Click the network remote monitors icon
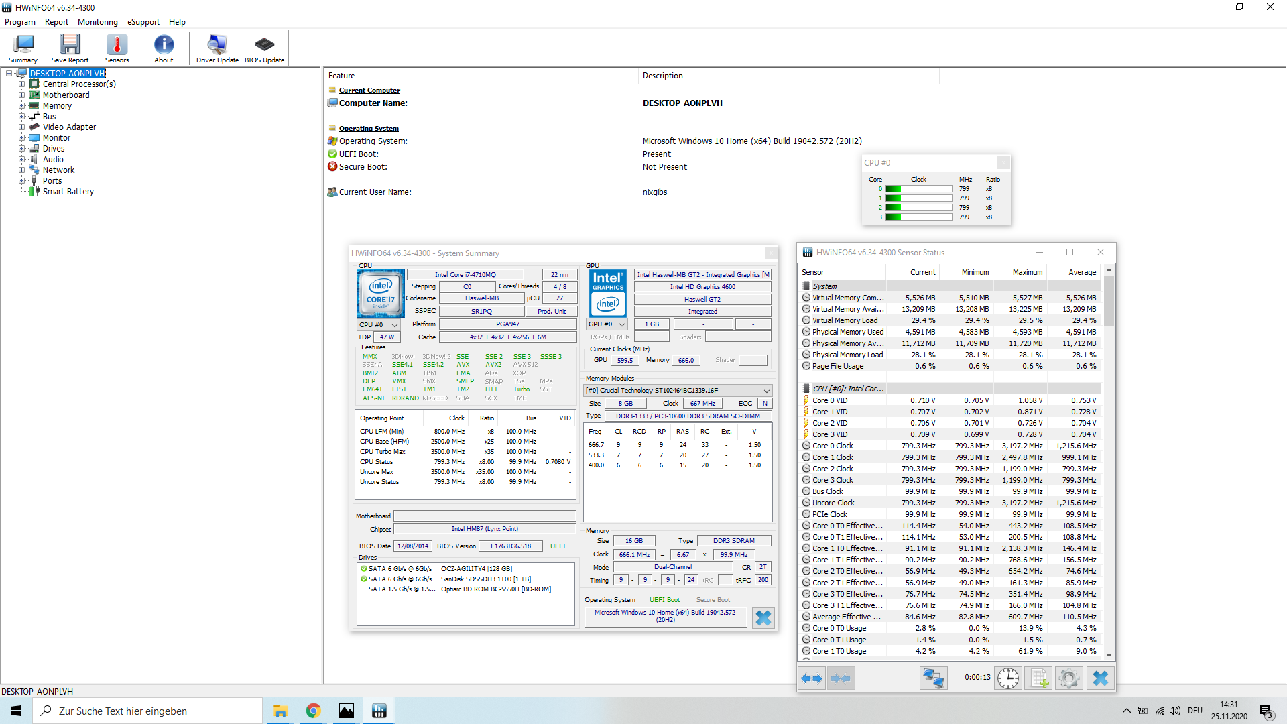The height and width of the screenshot is (724, 1287). (x=933, y=678)
